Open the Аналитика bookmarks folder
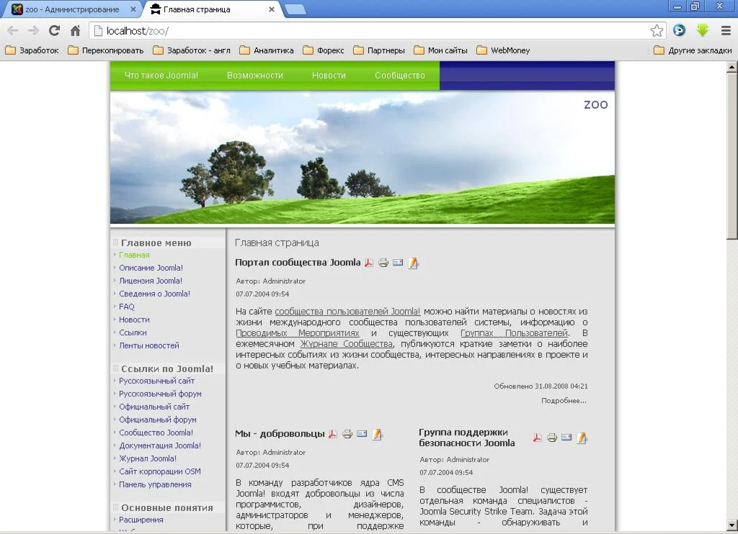The width and height of the screenshot is (738, 534). tap(267, 50)
